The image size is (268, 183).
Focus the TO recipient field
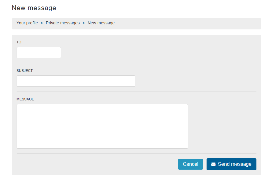pos(39,53)
